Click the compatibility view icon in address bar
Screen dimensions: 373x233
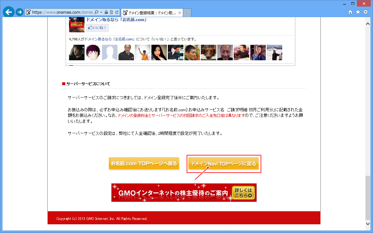111,12
